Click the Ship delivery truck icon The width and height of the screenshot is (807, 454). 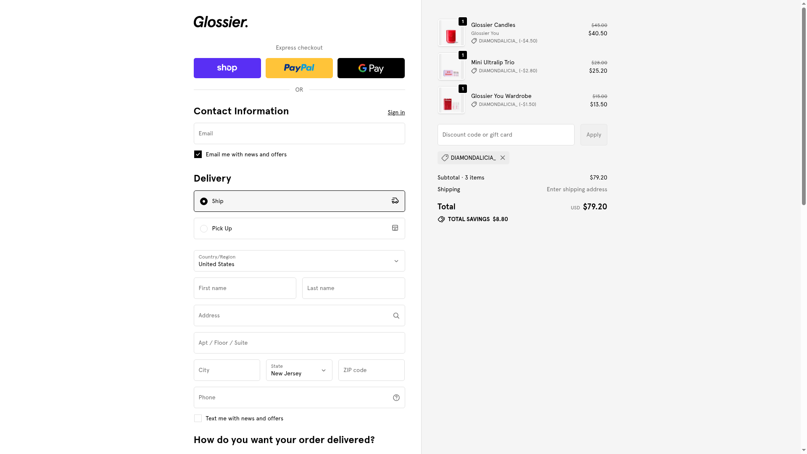click(x=395, y=201)
